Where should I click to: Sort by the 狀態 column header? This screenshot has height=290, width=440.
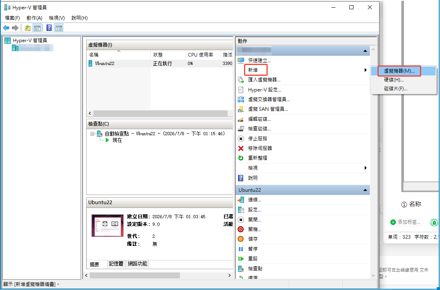click(168, 55)
